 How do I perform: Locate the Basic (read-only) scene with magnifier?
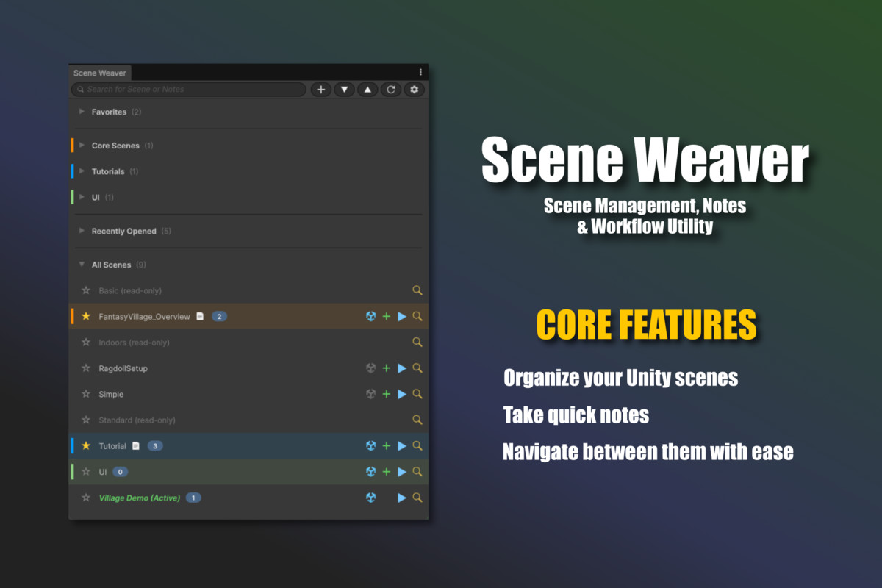417,290
